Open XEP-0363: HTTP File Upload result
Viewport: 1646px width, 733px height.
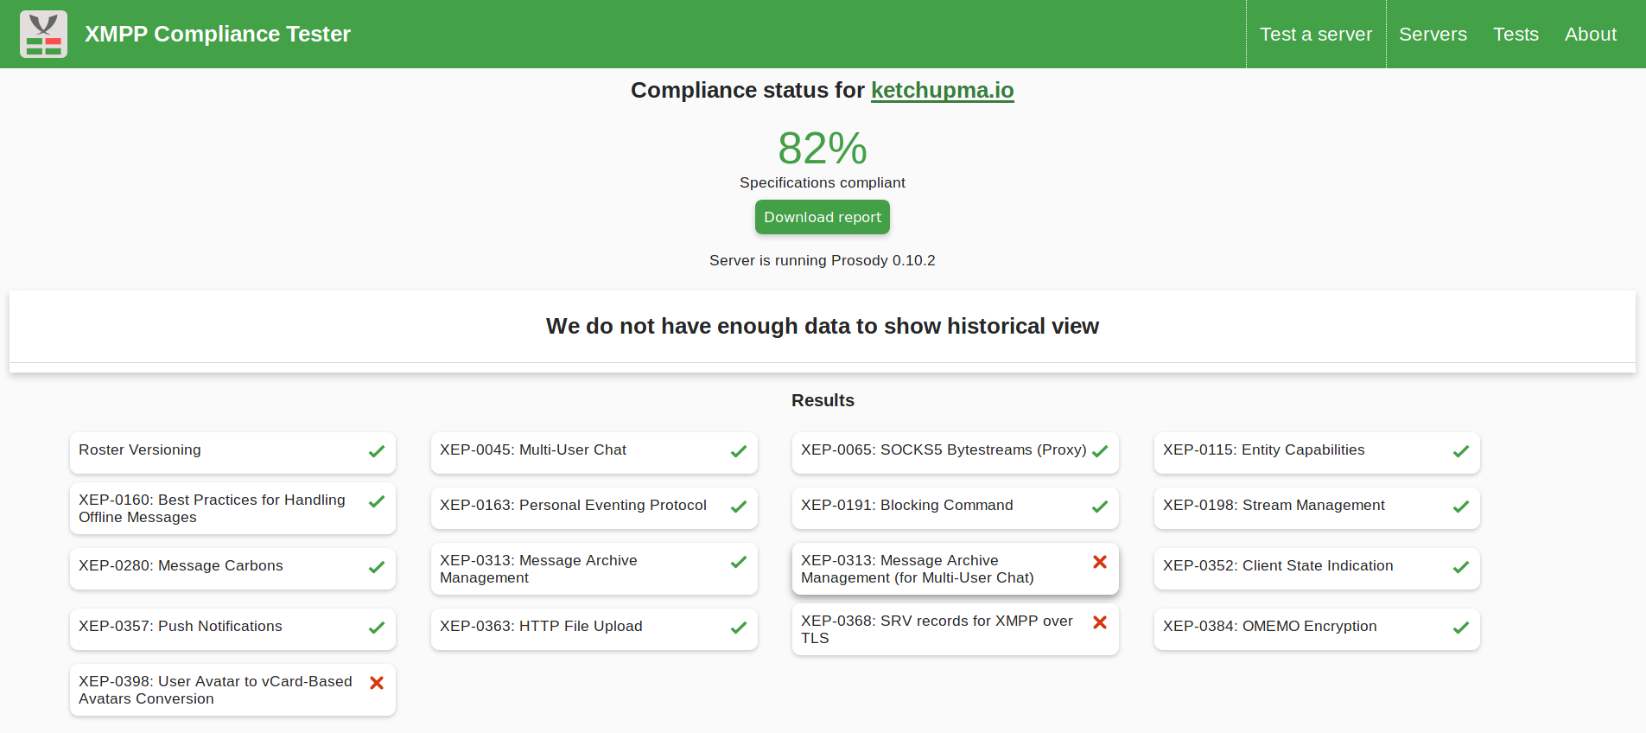[x=594, y=629]
